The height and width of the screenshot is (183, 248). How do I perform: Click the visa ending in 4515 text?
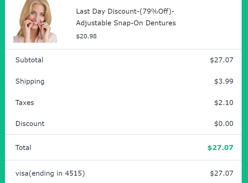pyautogui.click(x=50, y=173)
